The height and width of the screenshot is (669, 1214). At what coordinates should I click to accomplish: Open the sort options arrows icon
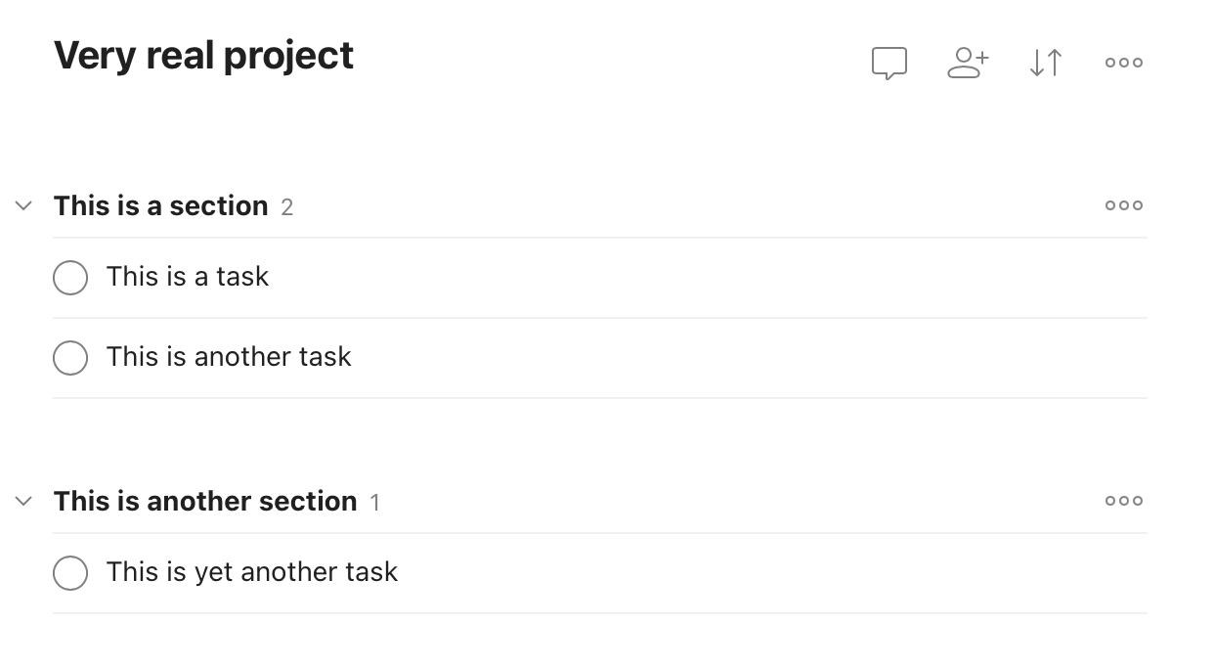(x=1045, y=63)
